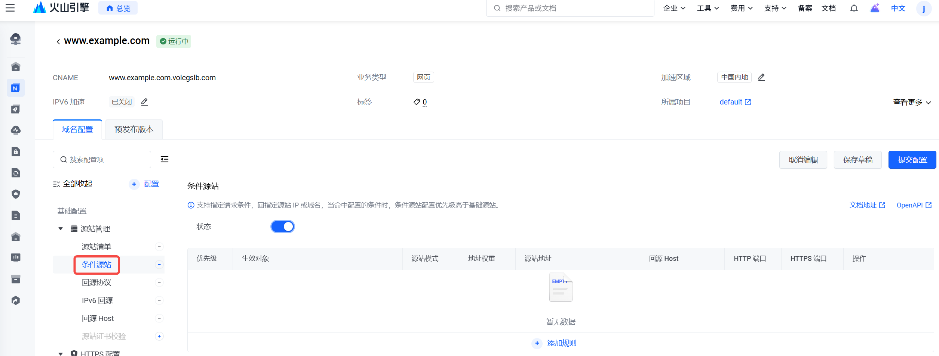Collapse the configuration sidebar panel icon
Screen dimensions: 939x356
(x=165, y=159)
